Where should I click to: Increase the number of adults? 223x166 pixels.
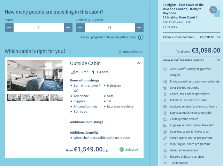68,28
